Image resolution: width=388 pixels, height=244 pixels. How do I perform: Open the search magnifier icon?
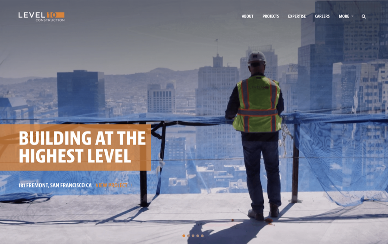pyautogui.click(x=363, y=16)
